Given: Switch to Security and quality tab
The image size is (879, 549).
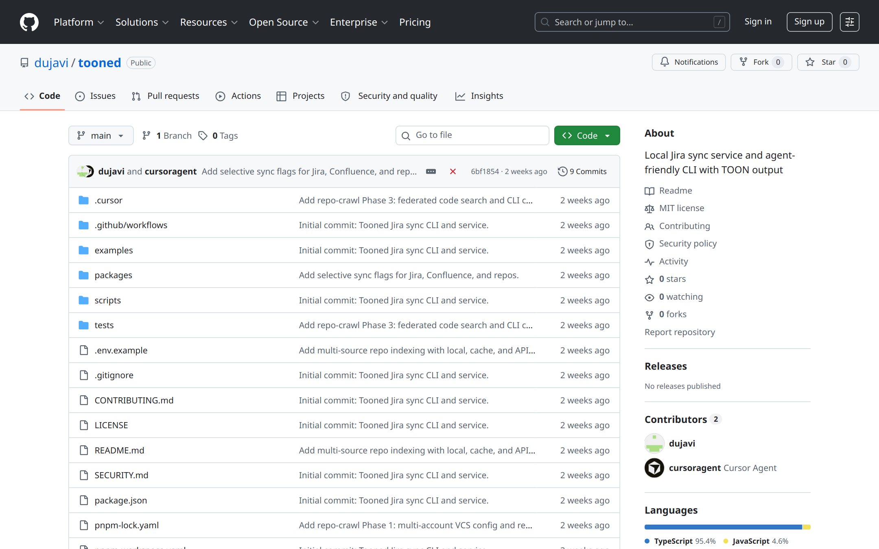Looking at the screenshot, I should pos(389,96).
